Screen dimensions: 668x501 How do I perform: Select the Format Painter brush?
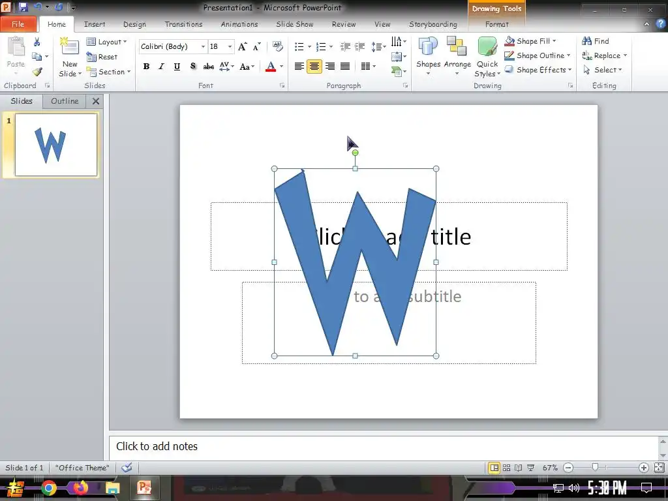37,72
